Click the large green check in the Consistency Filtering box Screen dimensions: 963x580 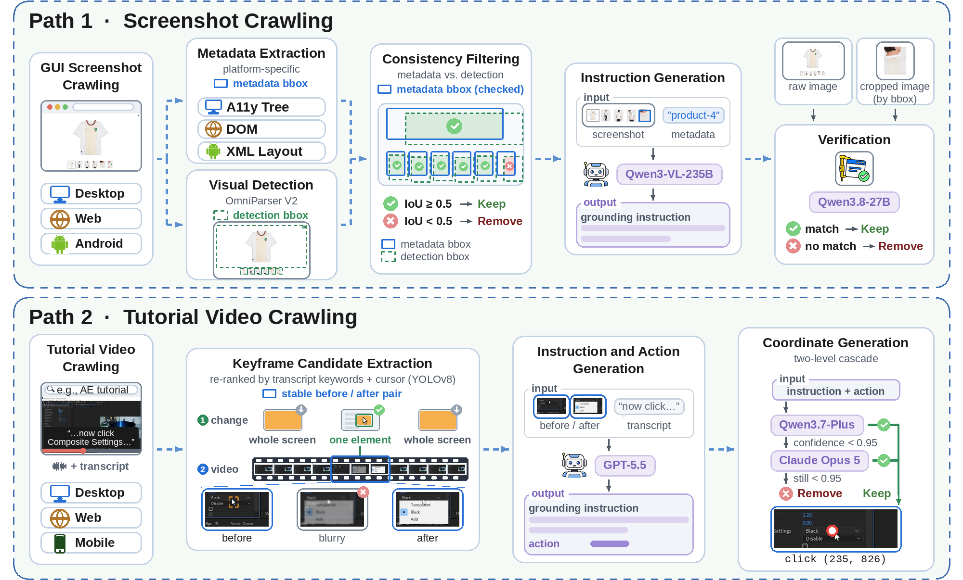[454, 126]
